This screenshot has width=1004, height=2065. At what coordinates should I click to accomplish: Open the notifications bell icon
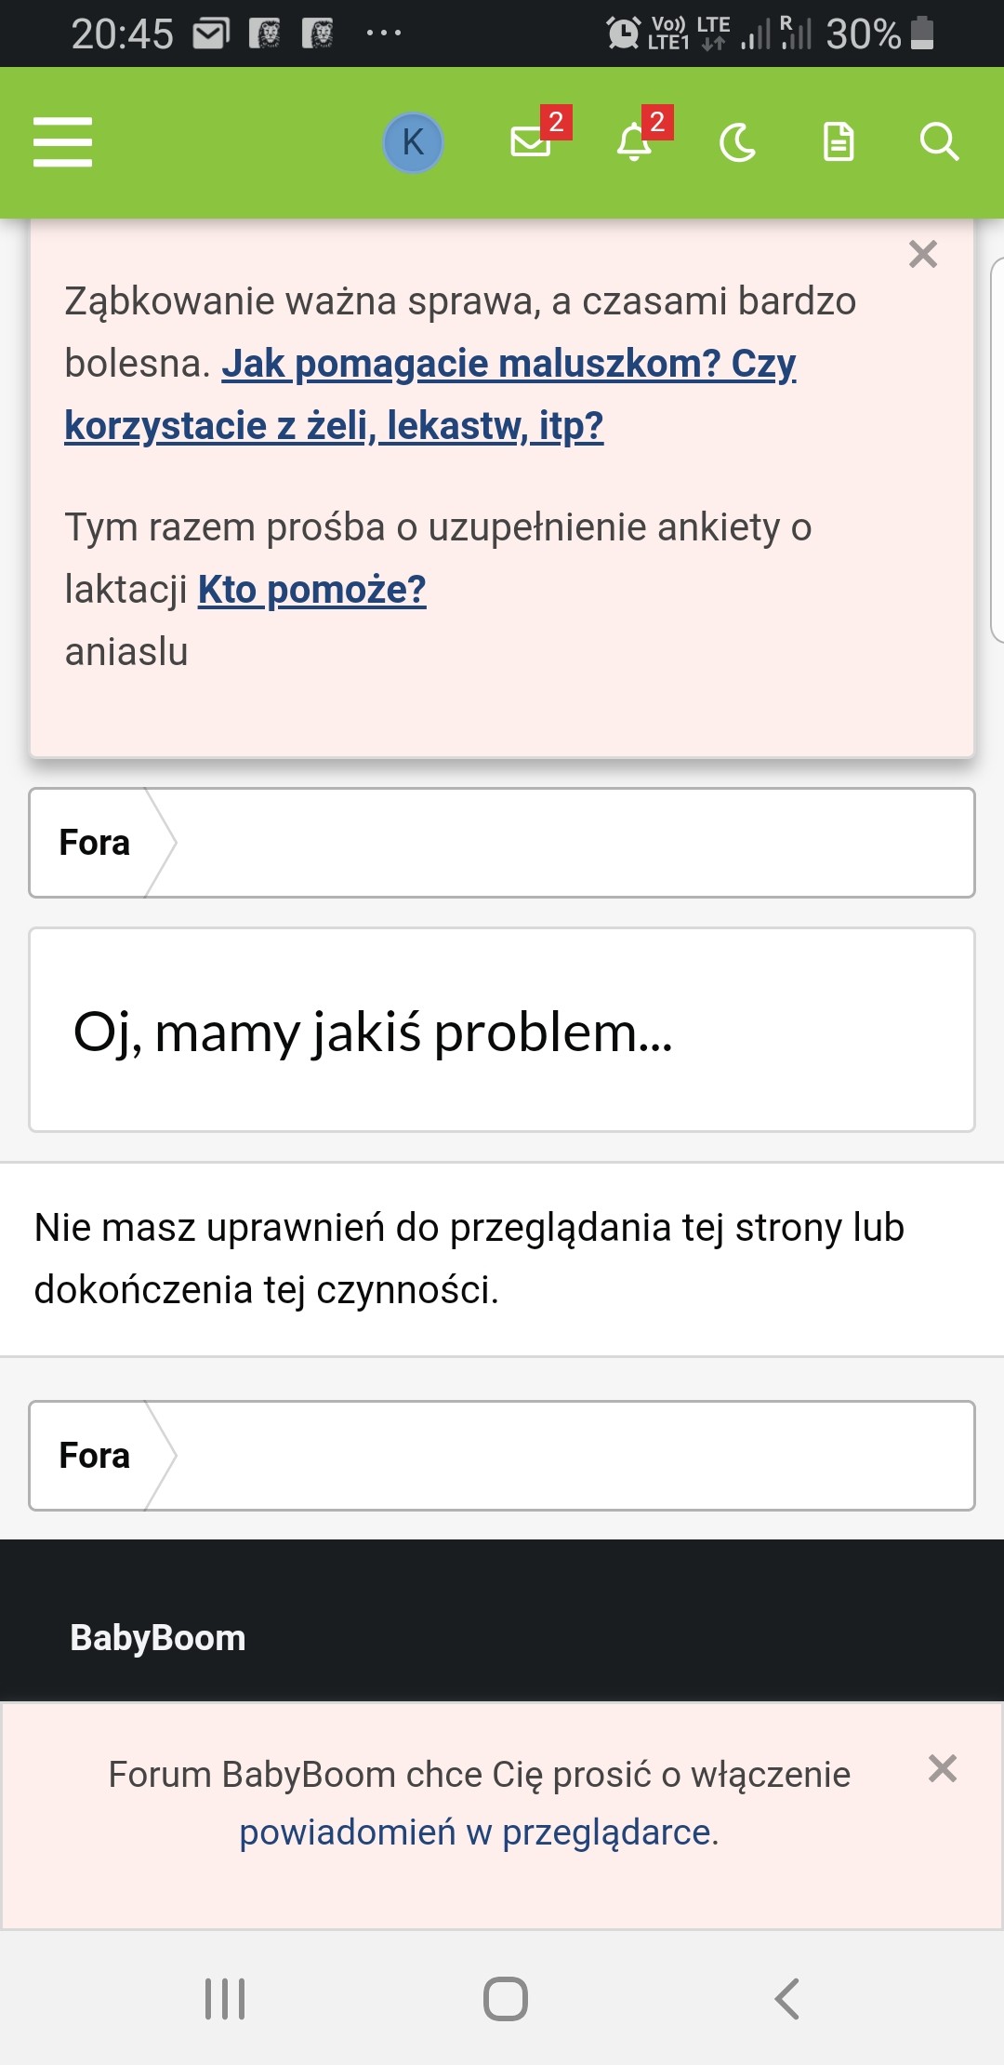pyautogui.click(x=635, y=142)
